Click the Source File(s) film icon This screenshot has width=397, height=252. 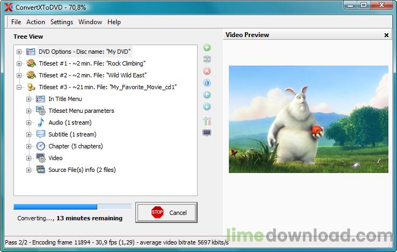40,170
